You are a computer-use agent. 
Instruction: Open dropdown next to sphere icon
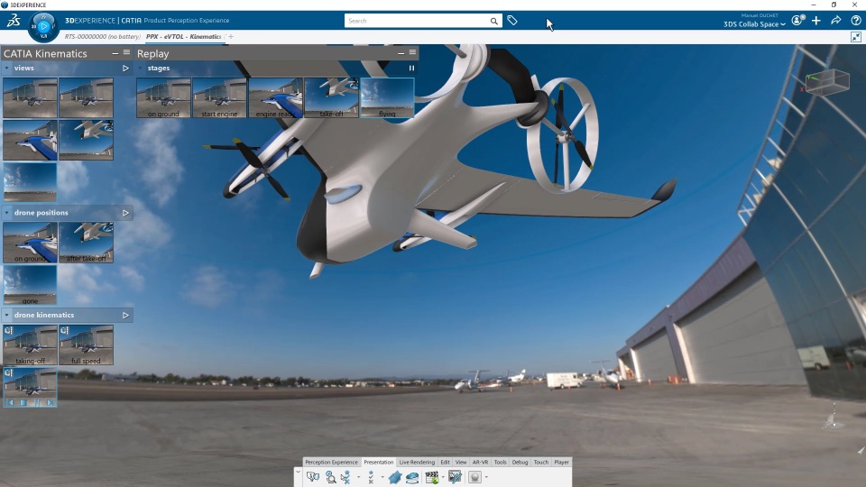(x=486, y=478)
